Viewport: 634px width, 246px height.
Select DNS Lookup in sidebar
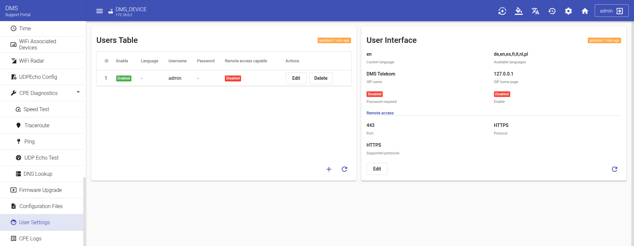coord(38,174)
